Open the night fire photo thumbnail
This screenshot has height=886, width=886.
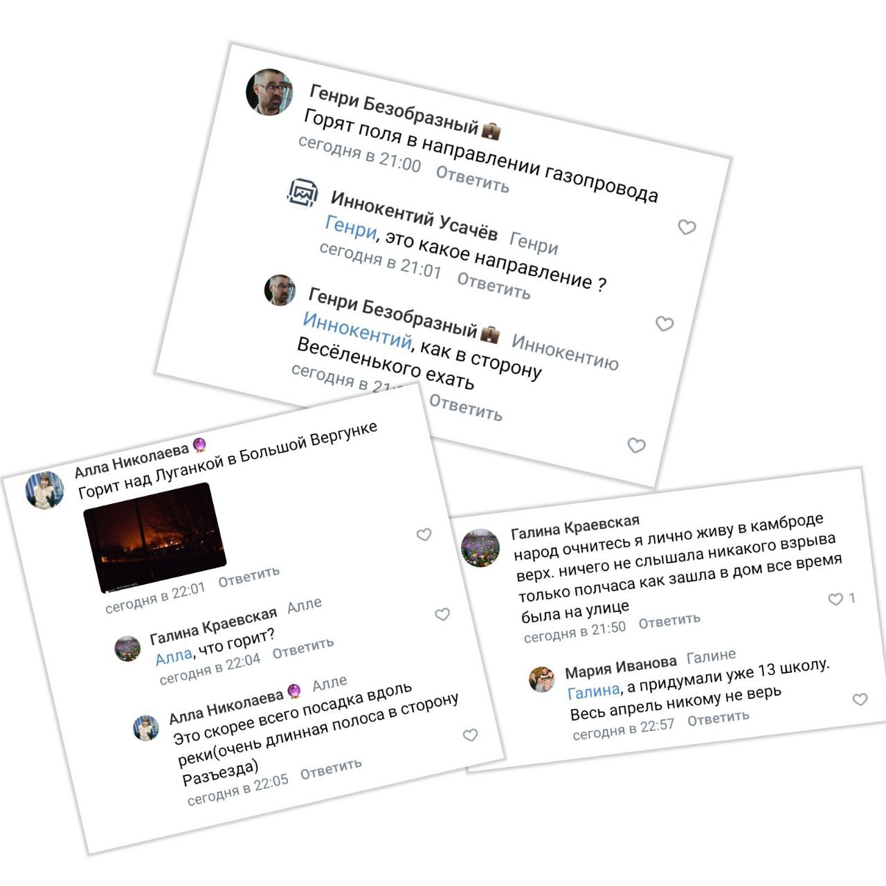(x=154, y=538)
